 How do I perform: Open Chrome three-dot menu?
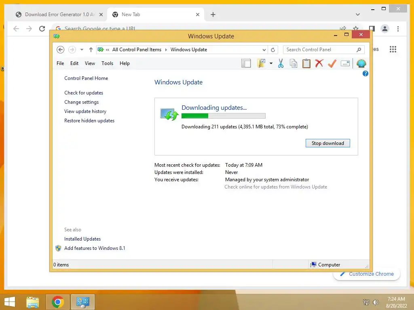click(x=398, y=29)
